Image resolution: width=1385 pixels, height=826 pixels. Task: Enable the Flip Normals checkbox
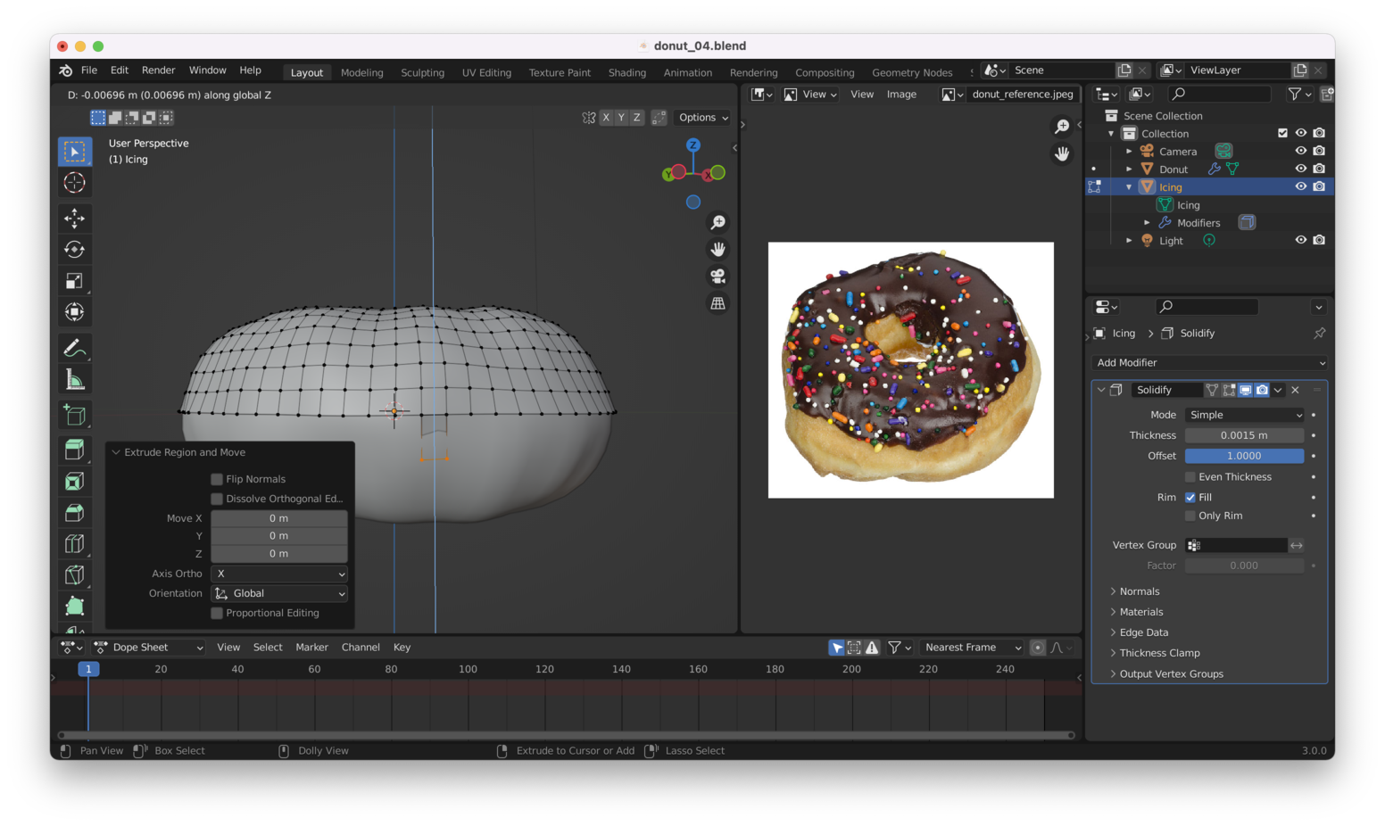(217, 479)
